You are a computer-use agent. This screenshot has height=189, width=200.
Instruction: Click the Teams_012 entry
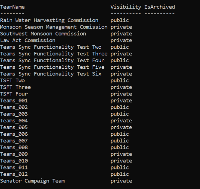point(14,174)
